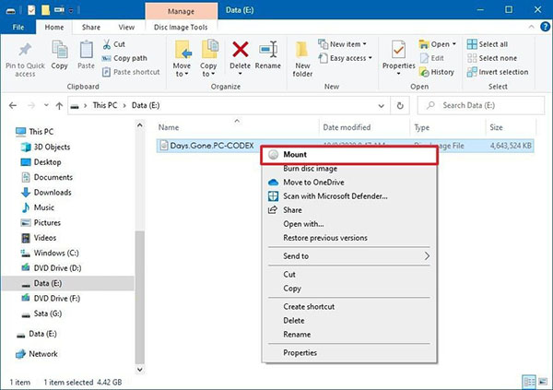
Task: Click This PC in address breadcrumb
Action: [105, 105]
